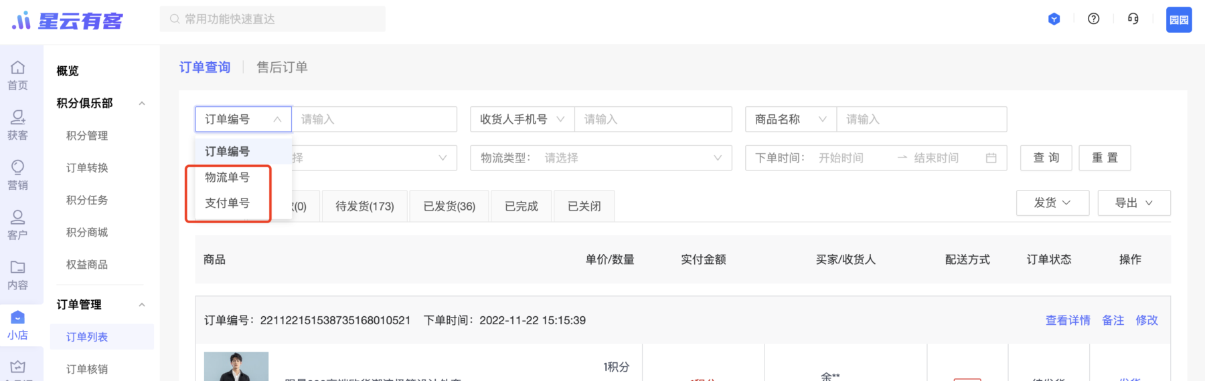
Task: Open 概览 in the side menu
Action: (68, 71)
